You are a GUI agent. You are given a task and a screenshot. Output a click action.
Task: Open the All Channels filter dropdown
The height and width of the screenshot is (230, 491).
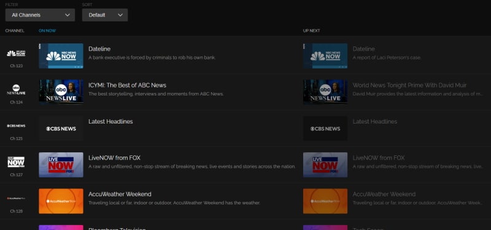[40, 15]
